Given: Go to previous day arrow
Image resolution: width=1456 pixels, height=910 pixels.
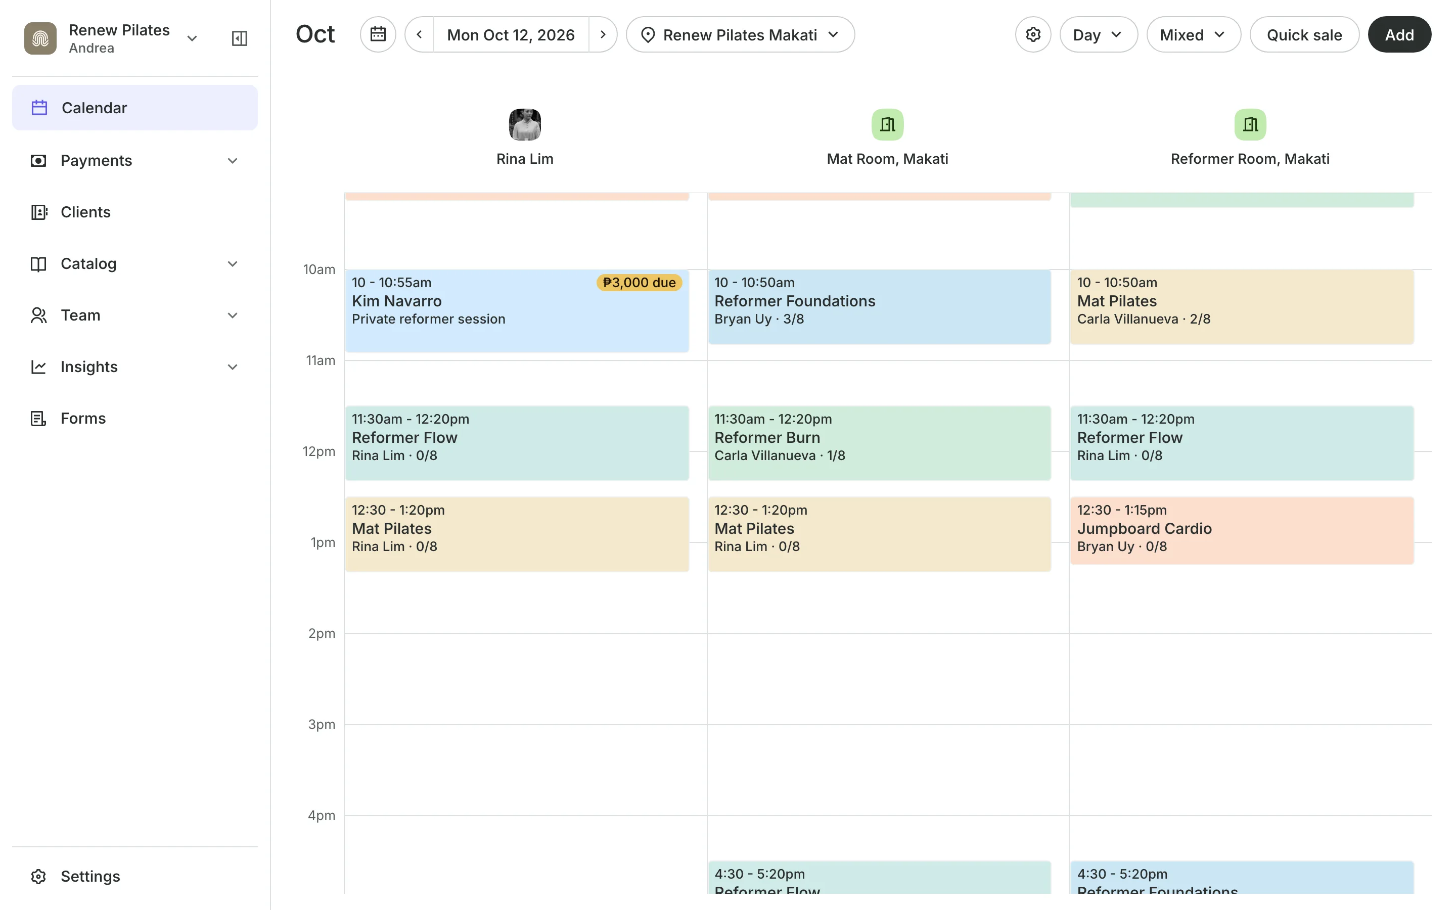Looking at the screenshot, I should [419, 34].
